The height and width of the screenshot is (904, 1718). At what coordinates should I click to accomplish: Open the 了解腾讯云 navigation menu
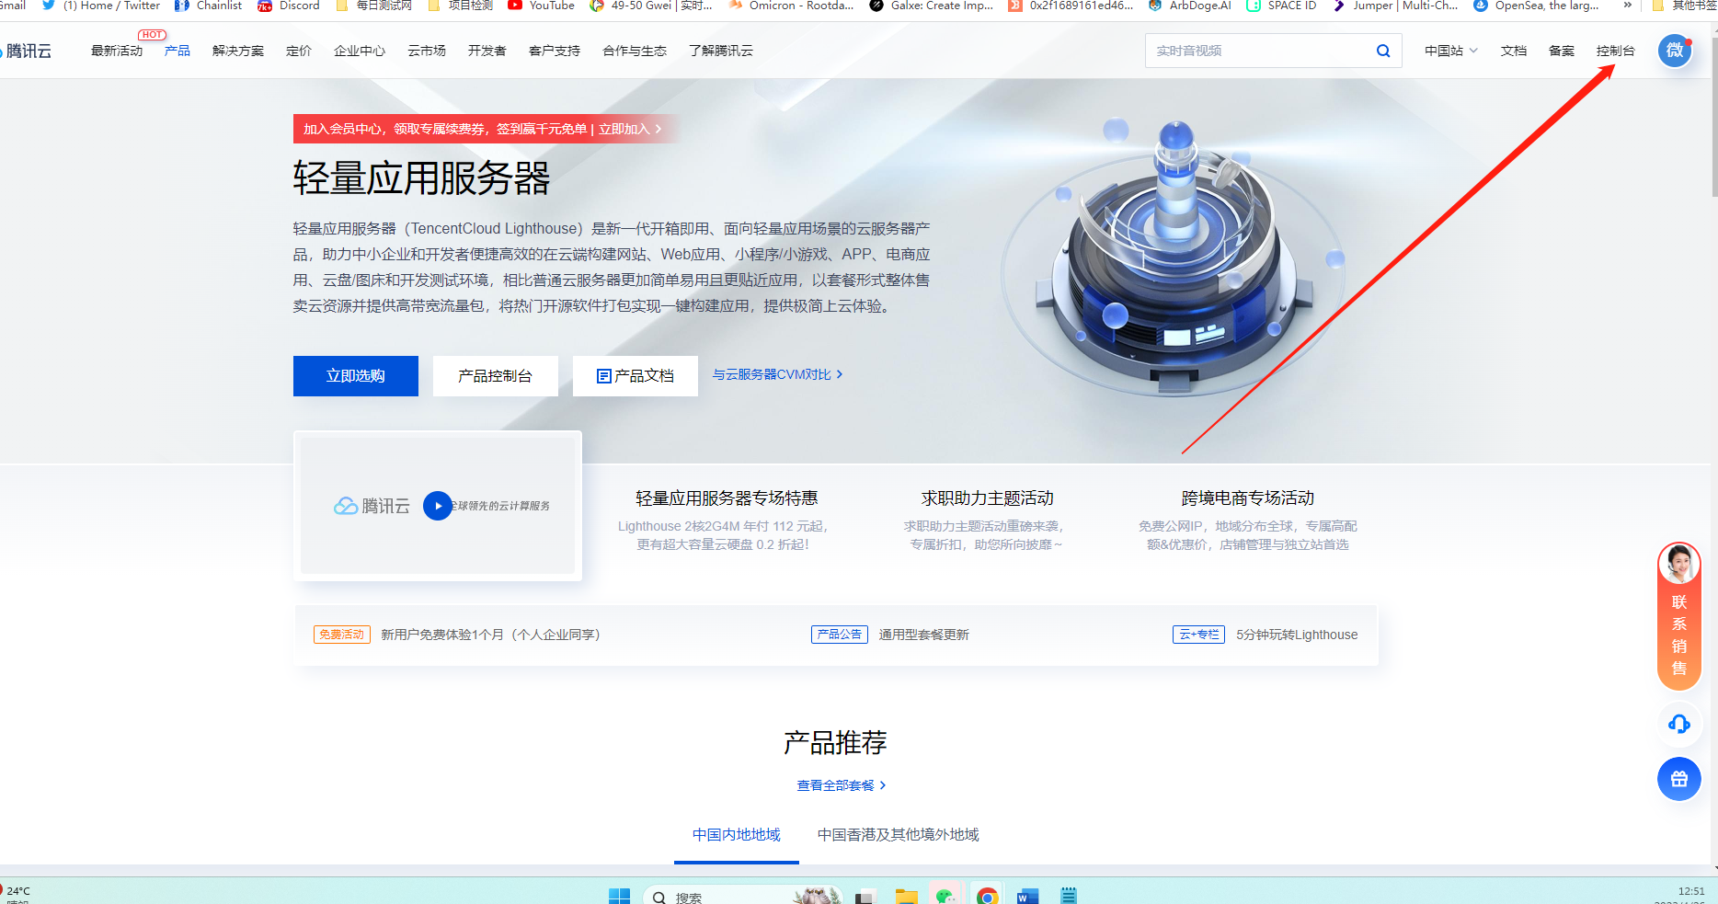[x=721, y=51]
